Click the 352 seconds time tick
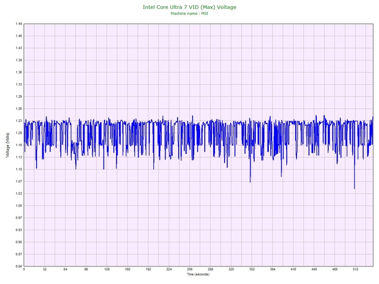 pyautogui.click(x=252, y=269)
